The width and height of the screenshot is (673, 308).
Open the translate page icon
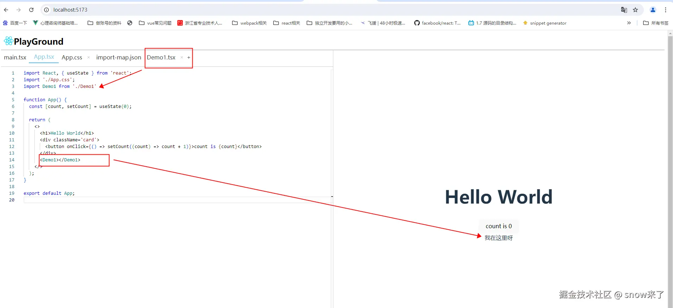pyautogui.click(x=624, y=10)
